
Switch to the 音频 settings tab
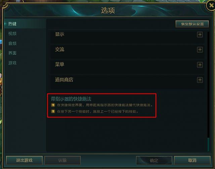pyautogui.click(x=12, y=43)
